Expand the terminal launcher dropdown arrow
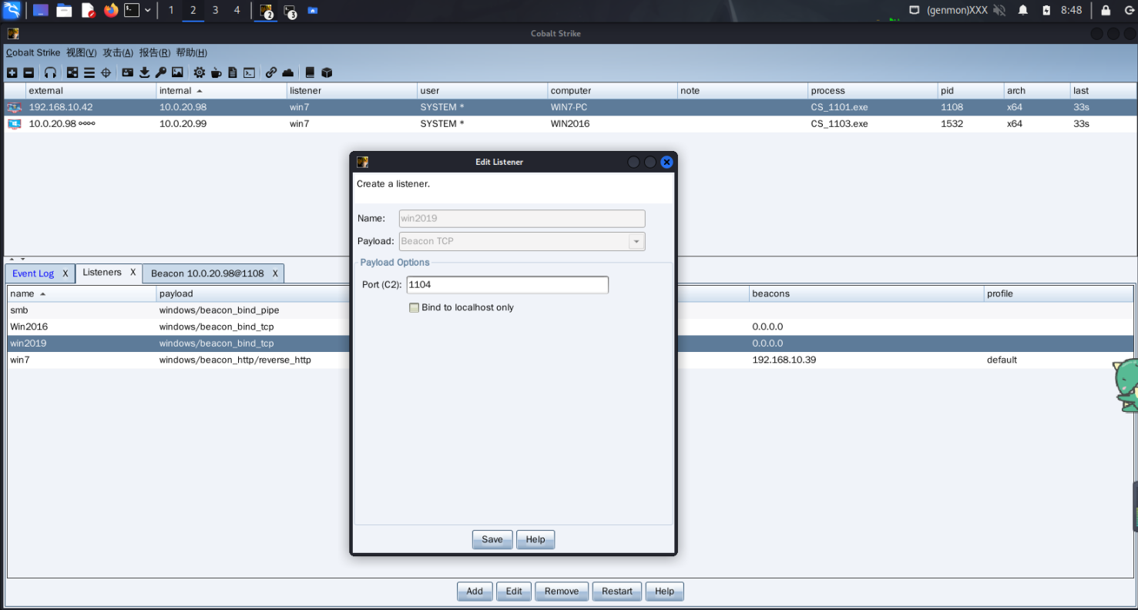Viewport: 1138px width, 610px height. tap(147, 10)
